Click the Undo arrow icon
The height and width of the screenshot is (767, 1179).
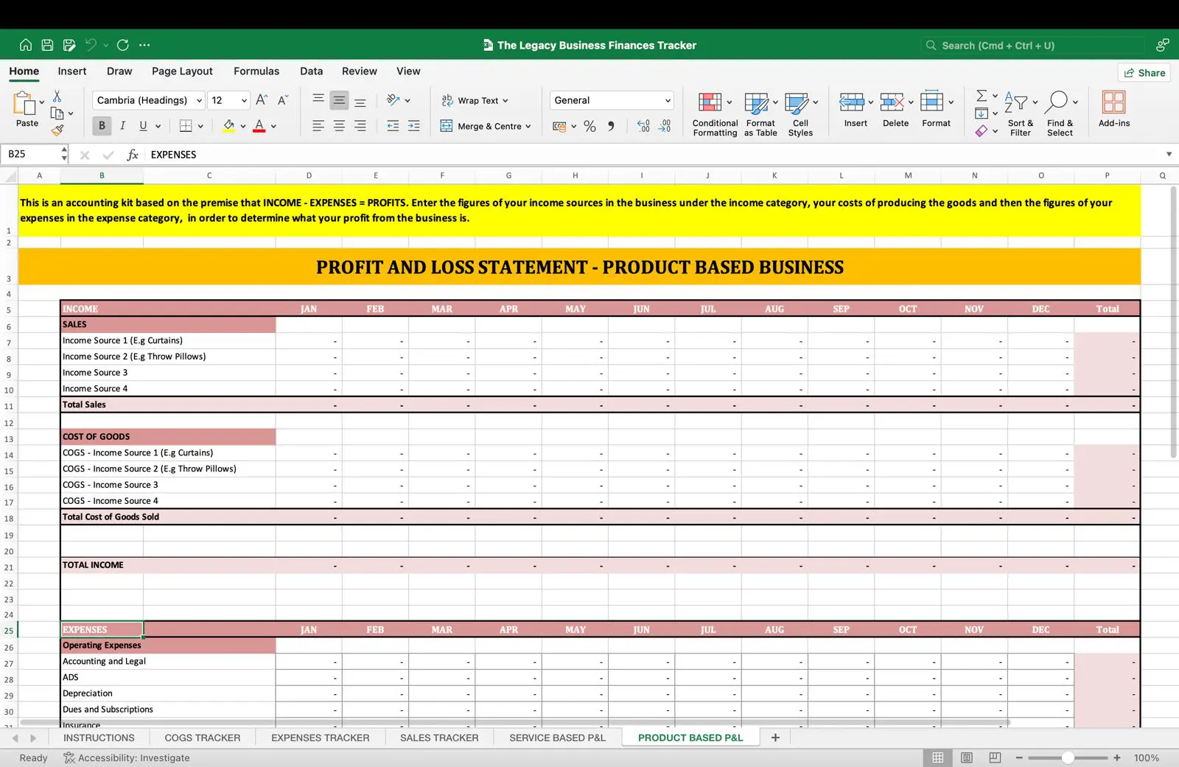pyautogui.click(x=91, y=45)
